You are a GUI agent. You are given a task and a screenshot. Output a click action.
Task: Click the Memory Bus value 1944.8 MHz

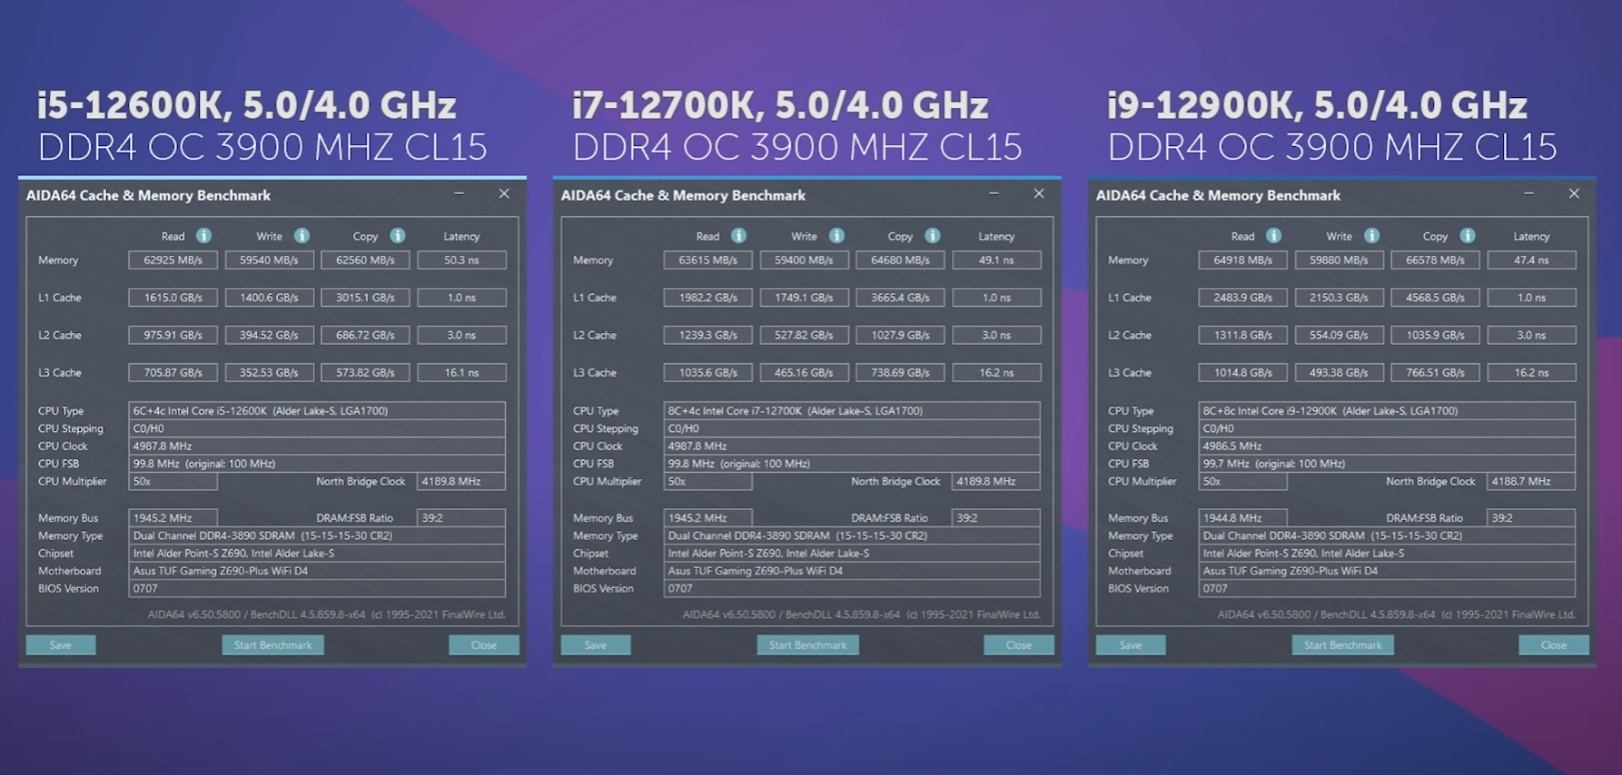tap(1242, 518)
